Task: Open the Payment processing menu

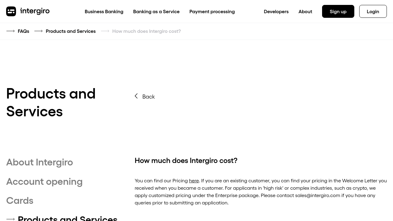Action: [212, 11]
